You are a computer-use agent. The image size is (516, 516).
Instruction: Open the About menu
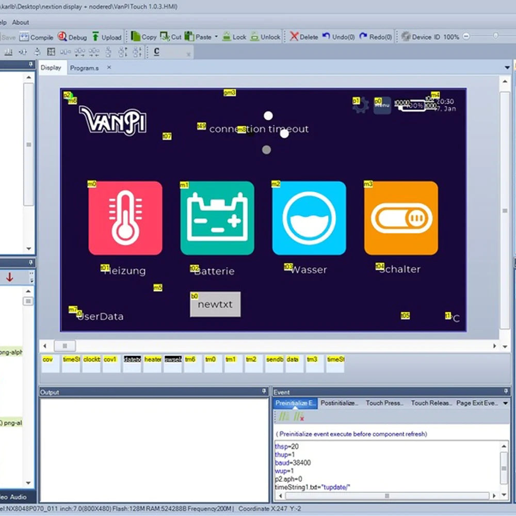tap(21, 22)
